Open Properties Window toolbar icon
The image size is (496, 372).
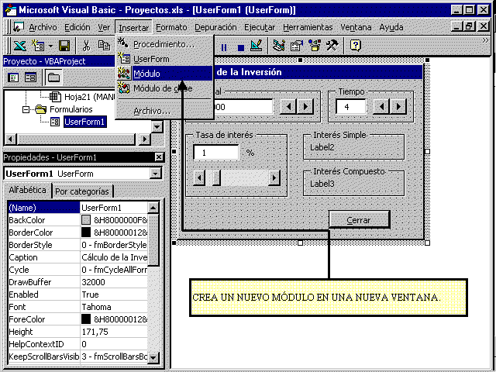click(297, 46)
